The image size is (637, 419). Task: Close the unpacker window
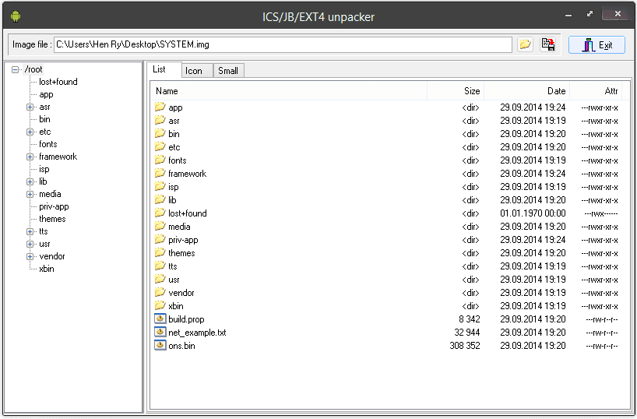click(x=618, y=14)
